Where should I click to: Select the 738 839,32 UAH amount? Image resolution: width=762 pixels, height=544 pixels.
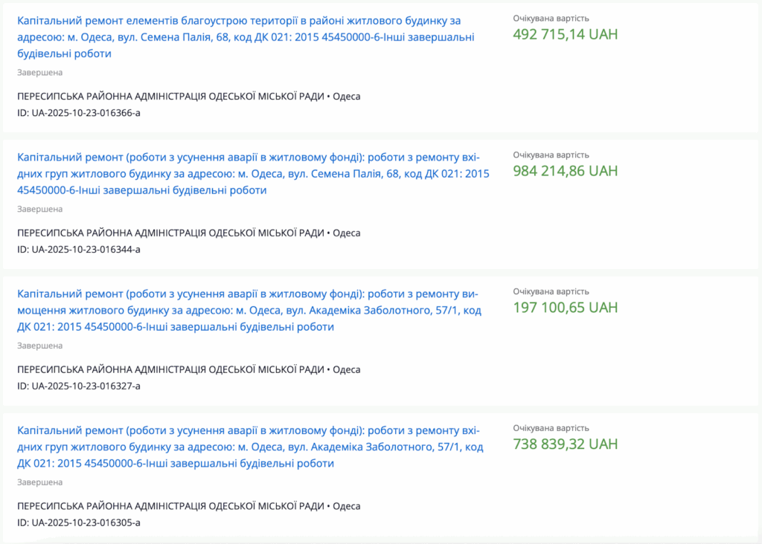click(565, 444)
